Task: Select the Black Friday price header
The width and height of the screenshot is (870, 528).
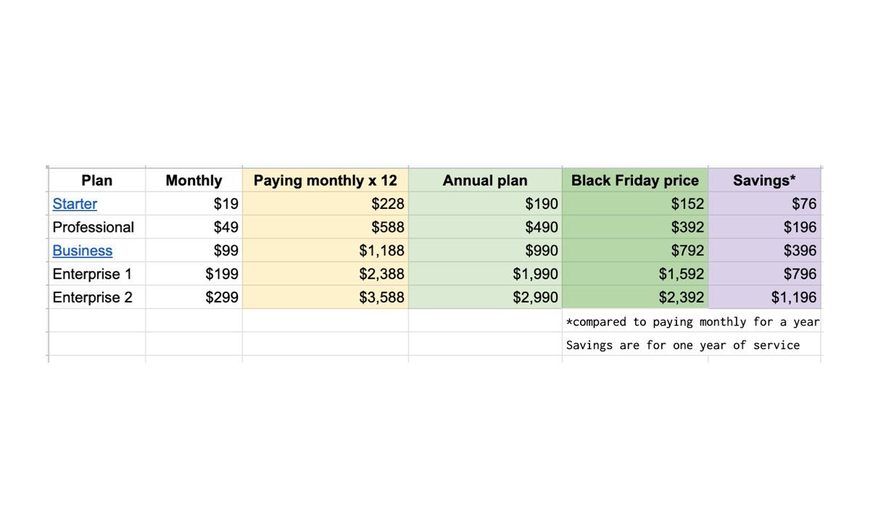Action: pyautogui.click(x=635, y=181)
